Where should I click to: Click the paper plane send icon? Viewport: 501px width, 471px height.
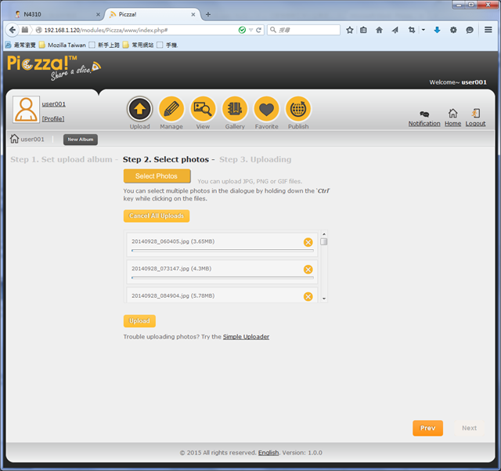click(x=395, y=30)
